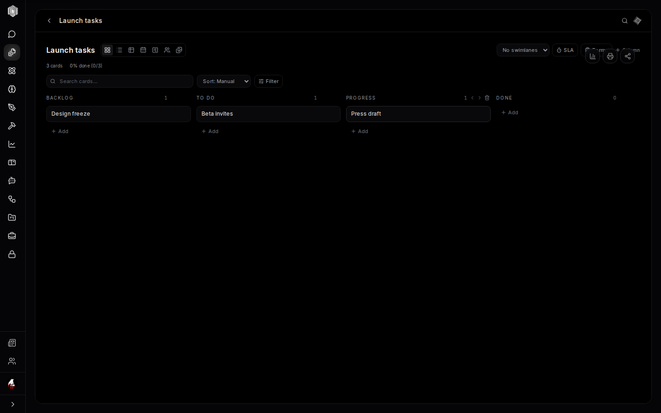The height and width of the screenshot is (413, 661).
Task: Click the user avatar in the sidebar
Action: click(x=12, y=384)
